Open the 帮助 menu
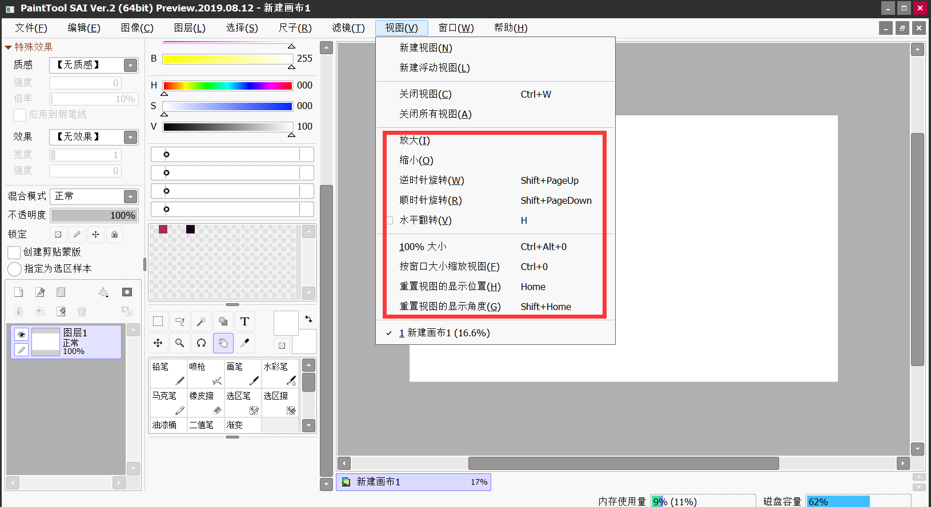 511,28
